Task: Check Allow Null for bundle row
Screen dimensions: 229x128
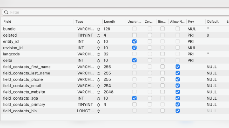Action: tap(177, 29)
